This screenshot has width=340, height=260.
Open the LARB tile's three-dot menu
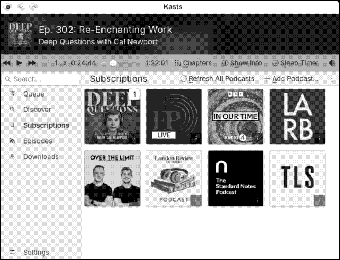(x=320, y=139)
